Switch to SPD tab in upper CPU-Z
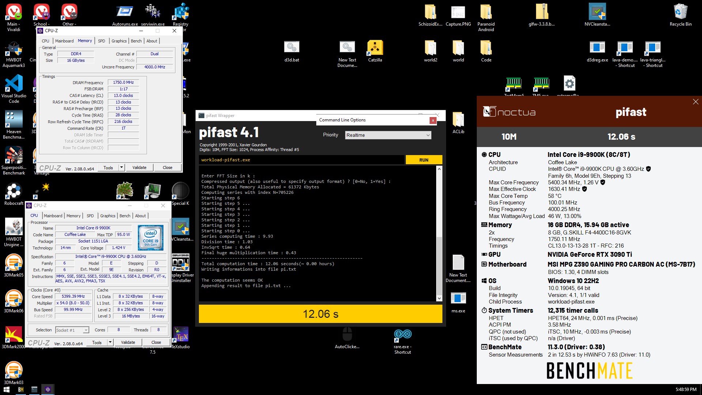 coord(102,41)
